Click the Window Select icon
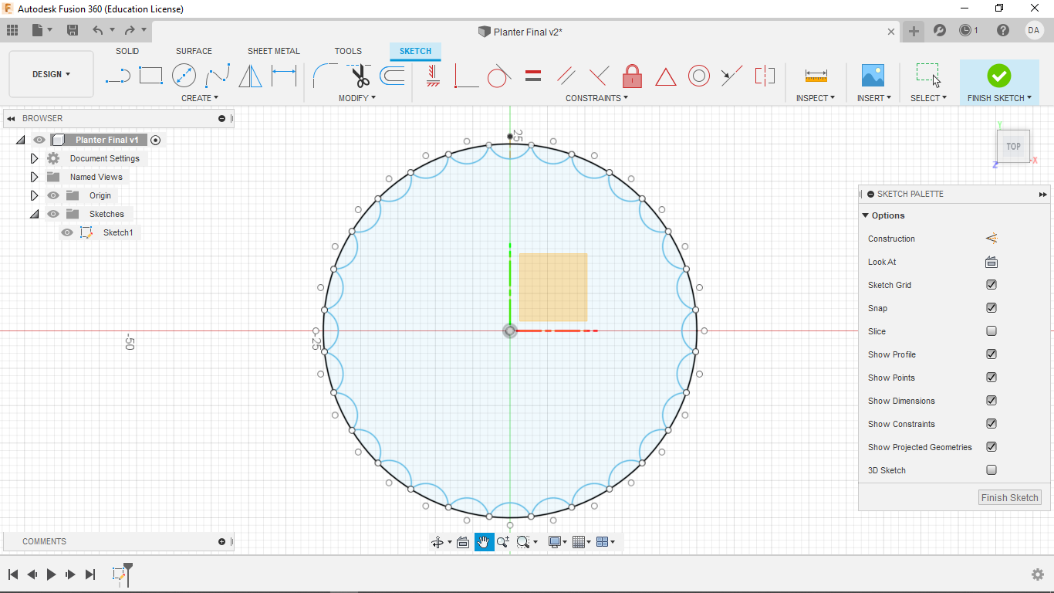 [928, 76]
